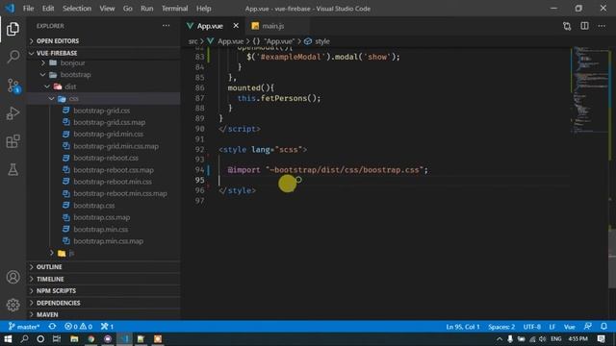Open the Terminal menu
This screenshot has width=616, height=346.
[x=174, y=9]
